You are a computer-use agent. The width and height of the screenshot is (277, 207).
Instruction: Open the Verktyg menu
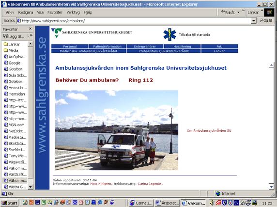pyautogui.click(x=73, y=13)
